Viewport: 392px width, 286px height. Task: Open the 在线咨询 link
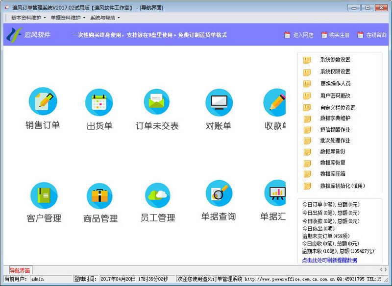[x=376, y=35]
